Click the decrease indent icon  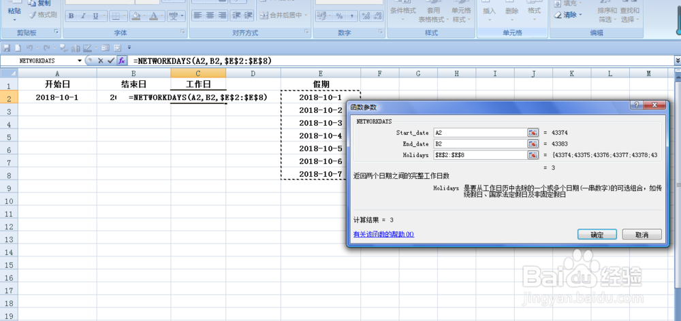(x=236, y=15)
